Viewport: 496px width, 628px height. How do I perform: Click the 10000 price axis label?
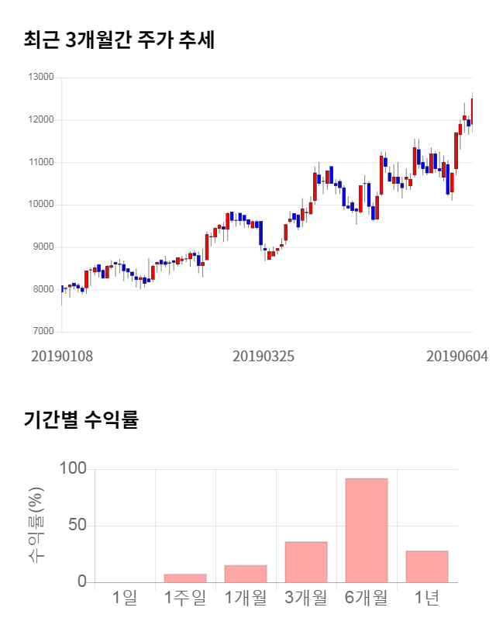click(40, 205)
